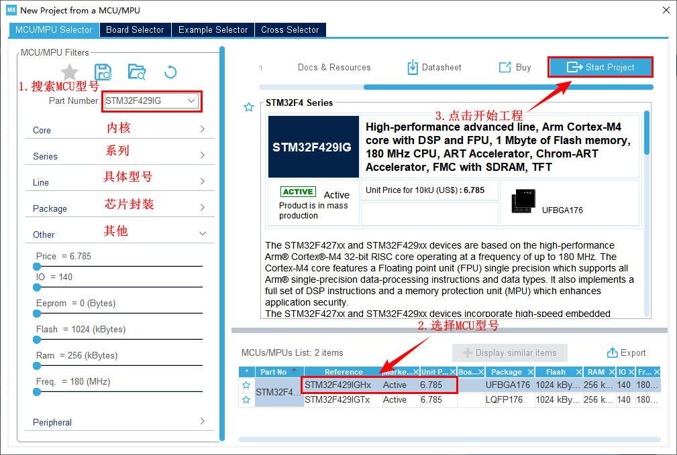Select the STM32F429IGTx row in list
Viewport: 677px width, 455px height.
[x=337, y=400]
